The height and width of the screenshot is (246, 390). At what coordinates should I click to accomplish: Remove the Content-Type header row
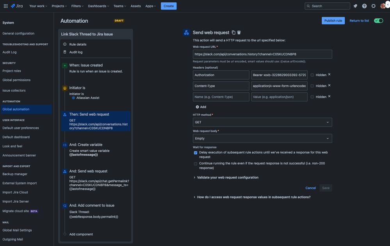tap(329, 85)
